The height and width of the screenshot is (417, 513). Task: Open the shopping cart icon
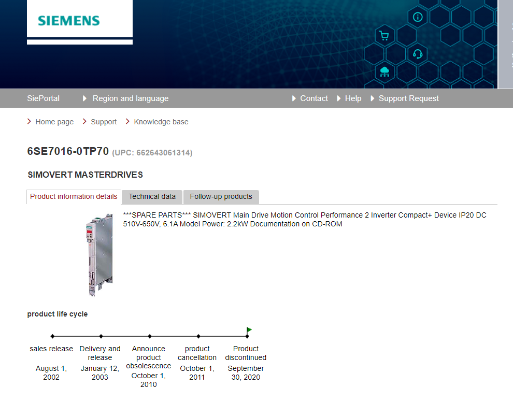384,36
